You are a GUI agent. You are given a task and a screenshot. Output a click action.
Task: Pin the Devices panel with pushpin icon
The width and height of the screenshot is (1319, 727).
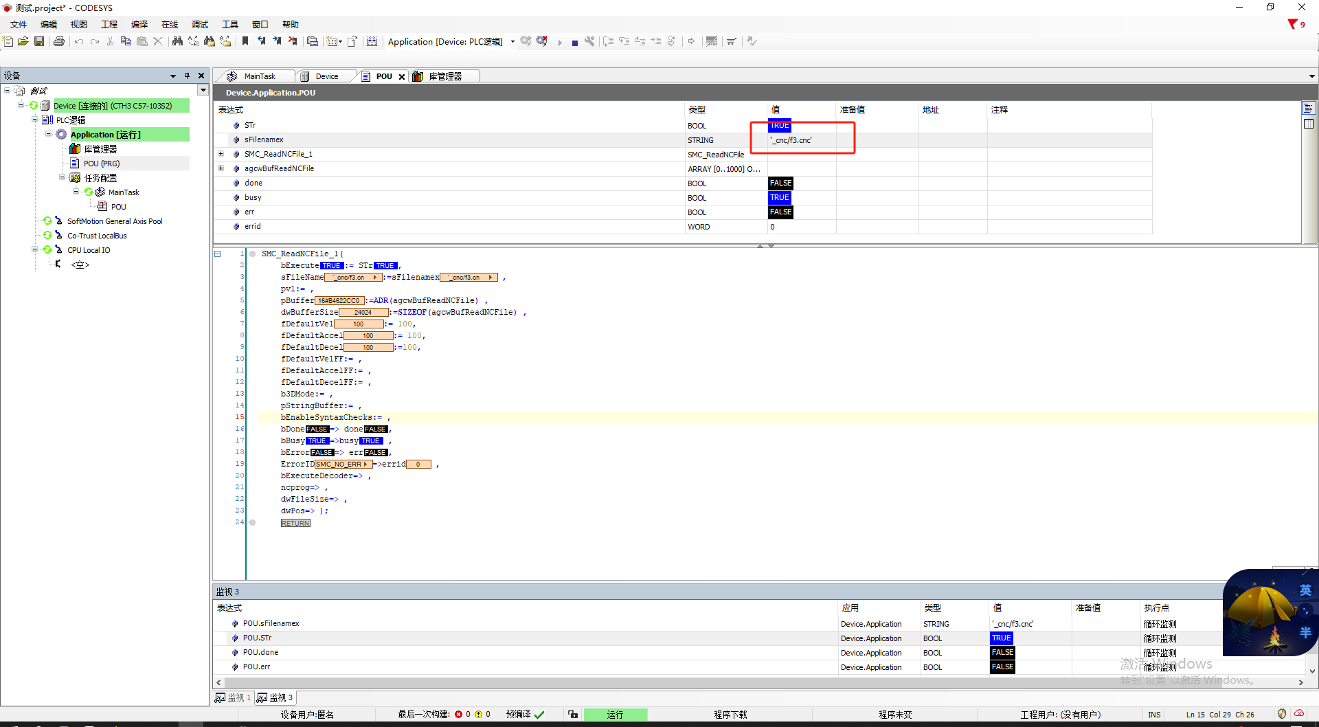pos(187,76)
